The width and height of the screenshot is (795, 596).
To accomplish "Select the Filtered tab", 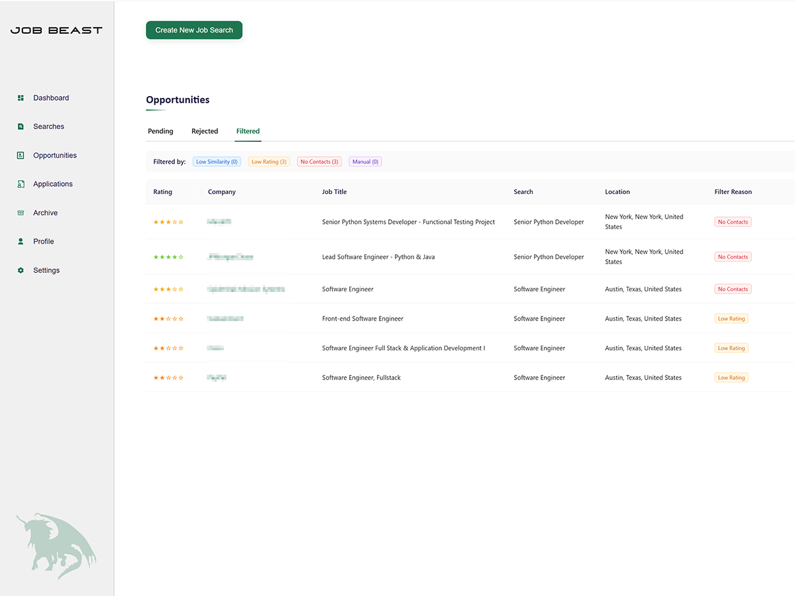I will pos(247,131).
